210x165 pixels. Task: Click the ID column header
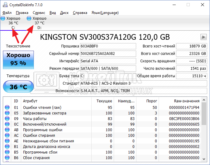pyautogui.click(x=16, y=101)
